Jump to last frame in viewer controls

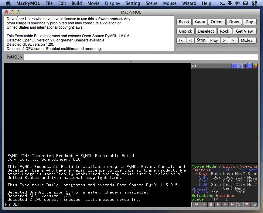[x=232, y=204]
